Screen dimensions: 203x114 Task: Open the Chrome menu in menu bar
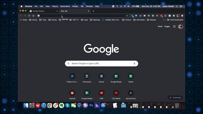(29, 6)
